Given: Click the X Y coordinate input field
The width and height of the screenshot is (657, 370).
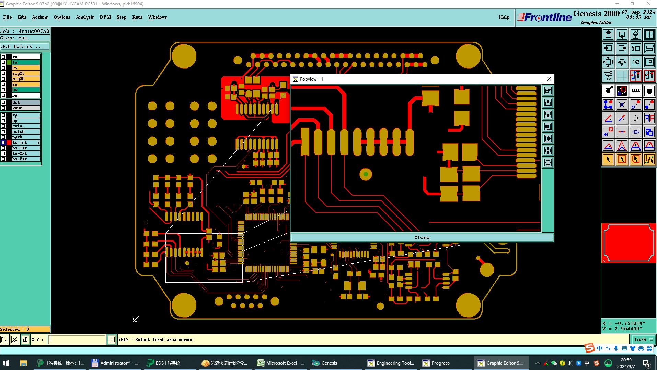Looking at the screenshot, I should [x=77, y=340].
